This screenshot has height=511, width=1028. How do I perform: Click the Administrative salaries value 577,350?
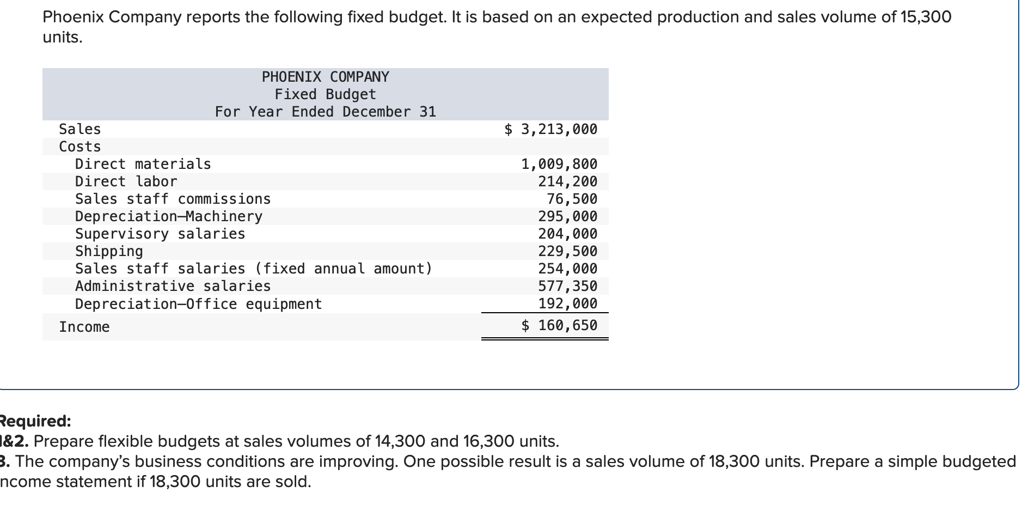click(572, 285)
